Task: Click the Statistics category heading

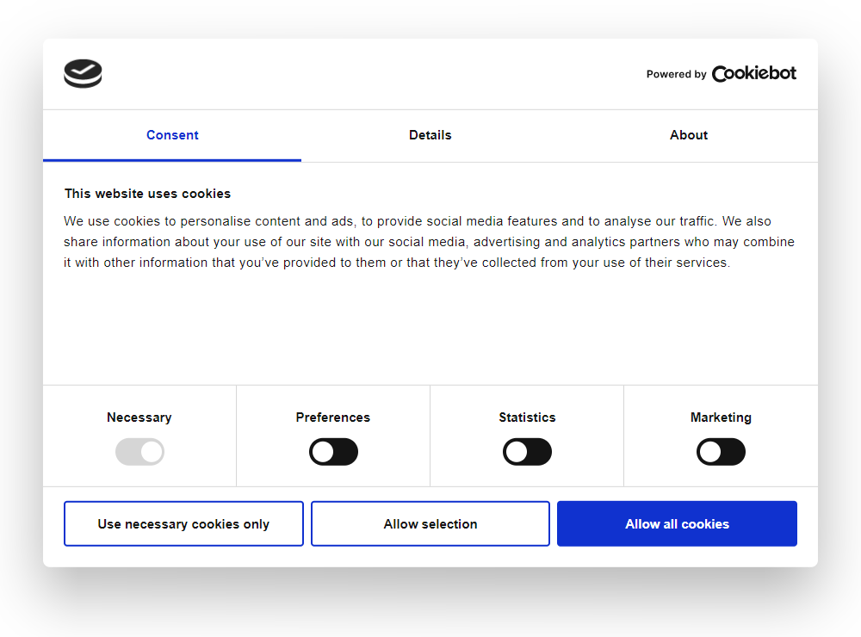Action: tap(527, 417)
